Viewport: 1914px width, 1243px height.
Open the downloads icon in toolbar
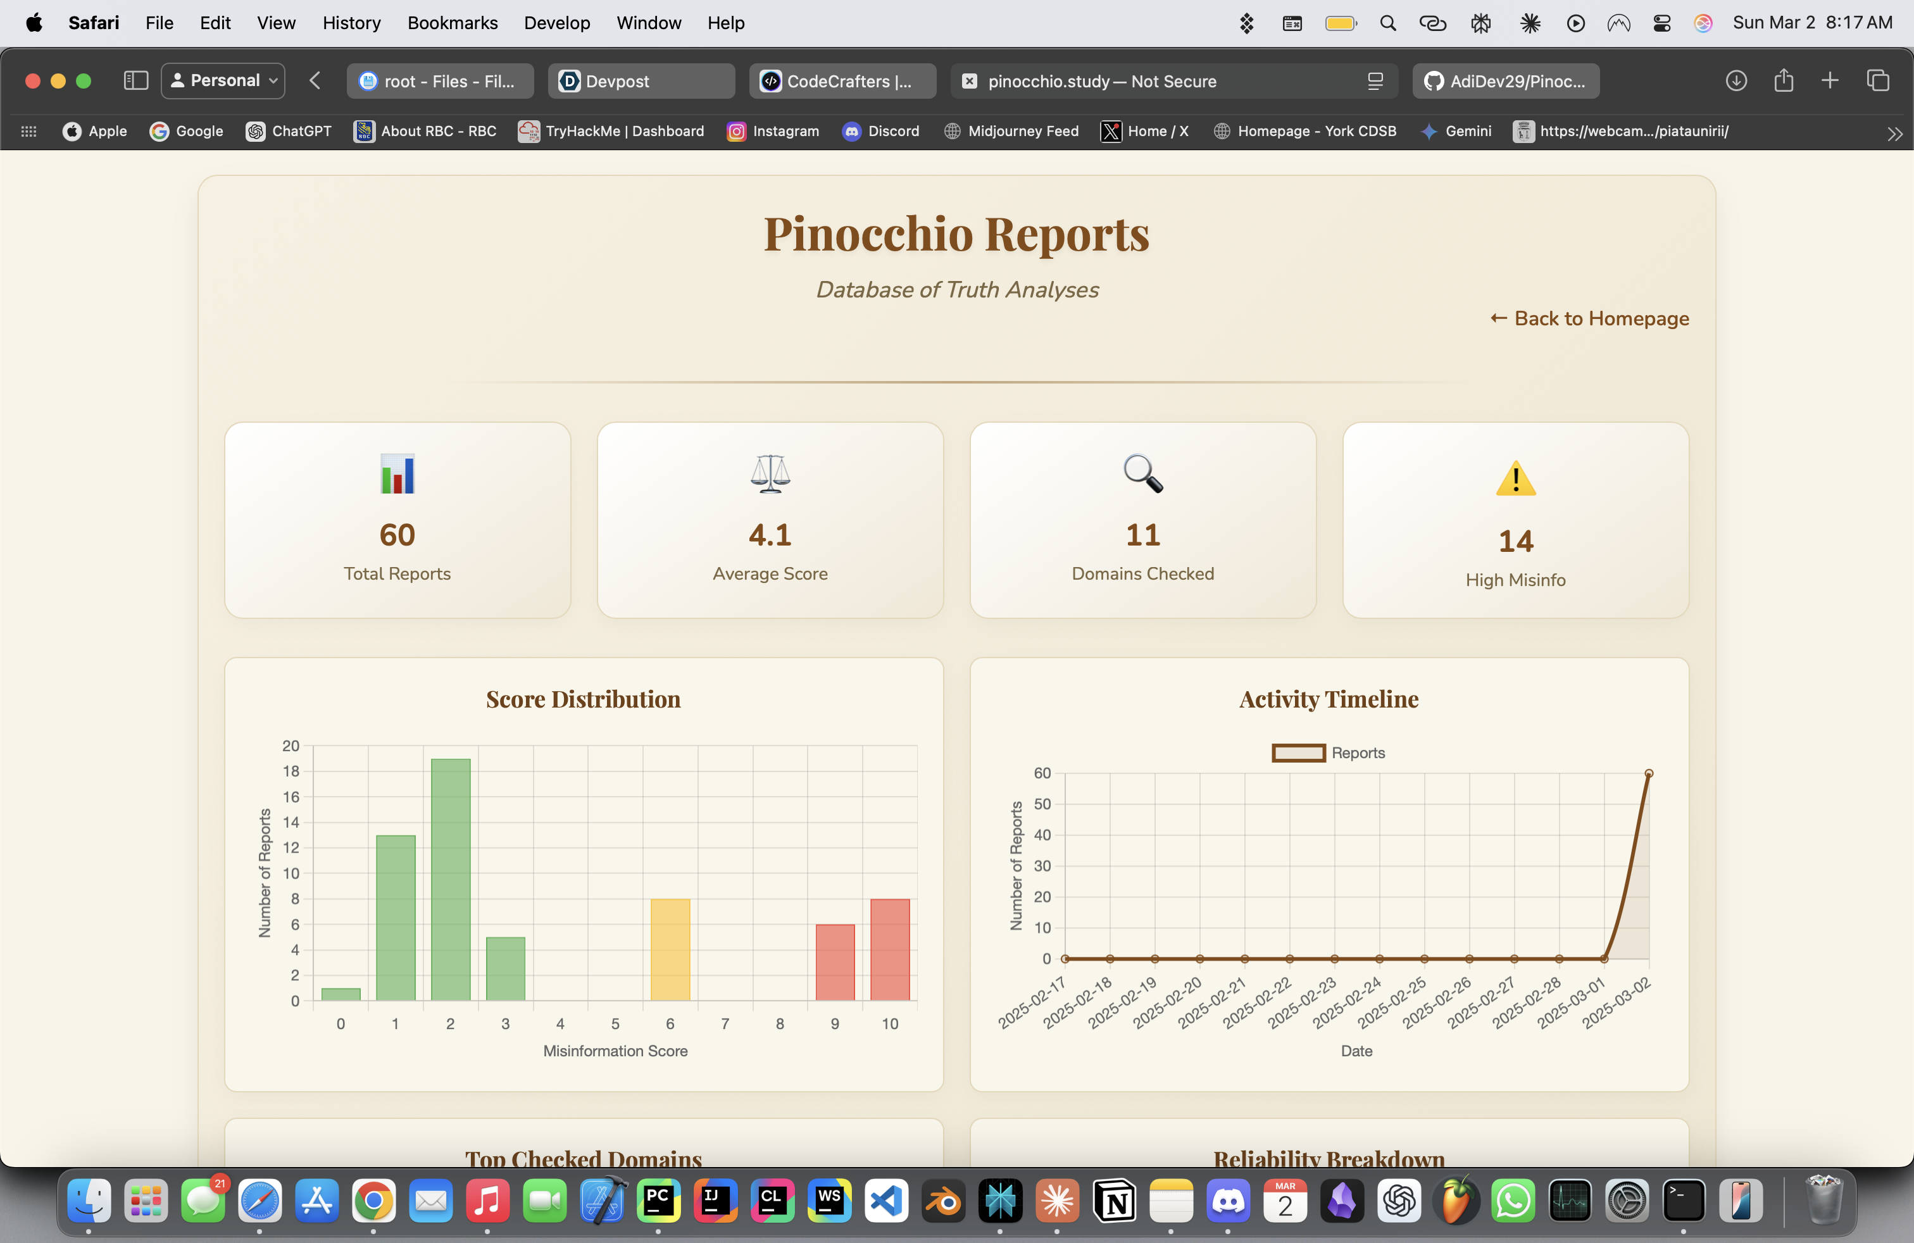pyautogui.click(x=1736, y=80)
